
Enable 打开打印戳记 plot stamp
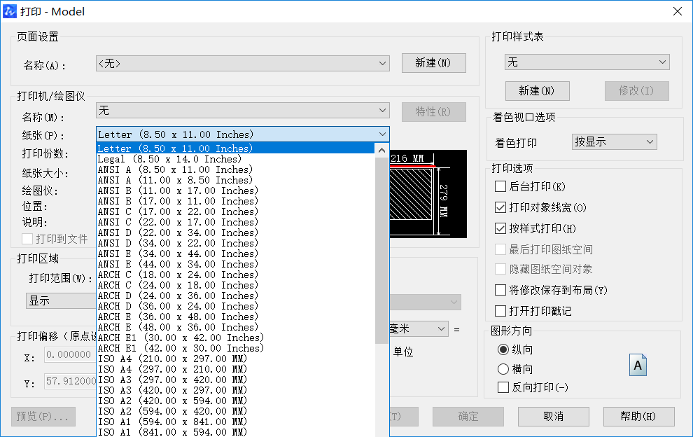click(501, 310)
